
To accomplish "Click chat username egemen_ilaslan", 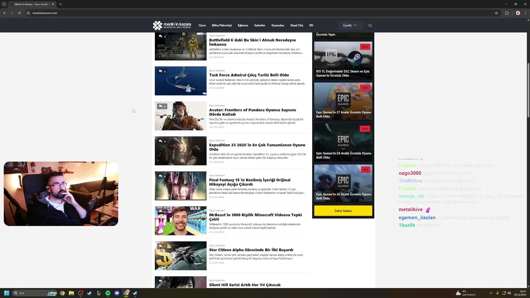I will click(417, 218).
